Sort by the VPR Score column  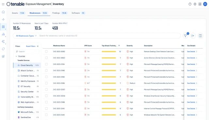(88, 46)
